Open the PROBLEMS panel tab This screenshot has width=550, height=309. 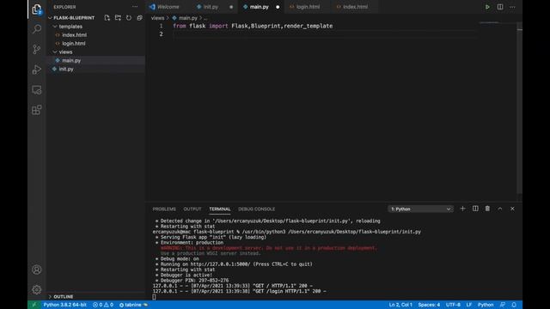coord(164,209)
